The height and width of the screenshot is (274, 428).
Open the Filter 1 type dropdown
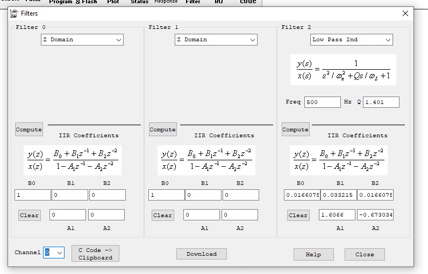click(216, 40)
